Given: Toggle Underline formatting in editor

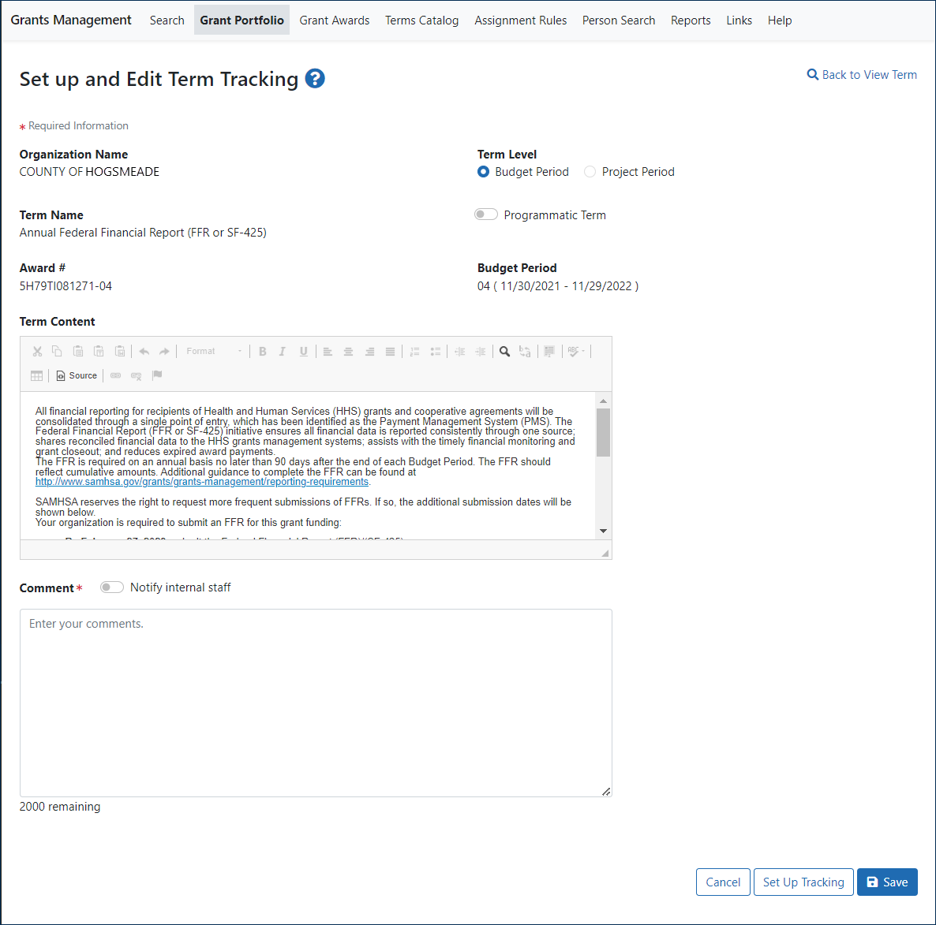Looking at the screenshot, I should (x=303, y=351).
